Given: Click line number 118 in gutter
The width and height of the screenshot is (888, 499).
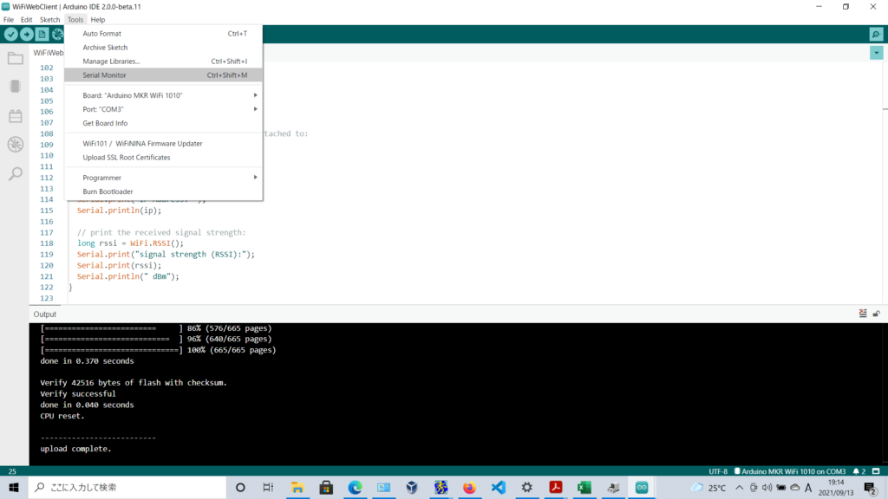Looking at the screenshot, I should 47,243.
